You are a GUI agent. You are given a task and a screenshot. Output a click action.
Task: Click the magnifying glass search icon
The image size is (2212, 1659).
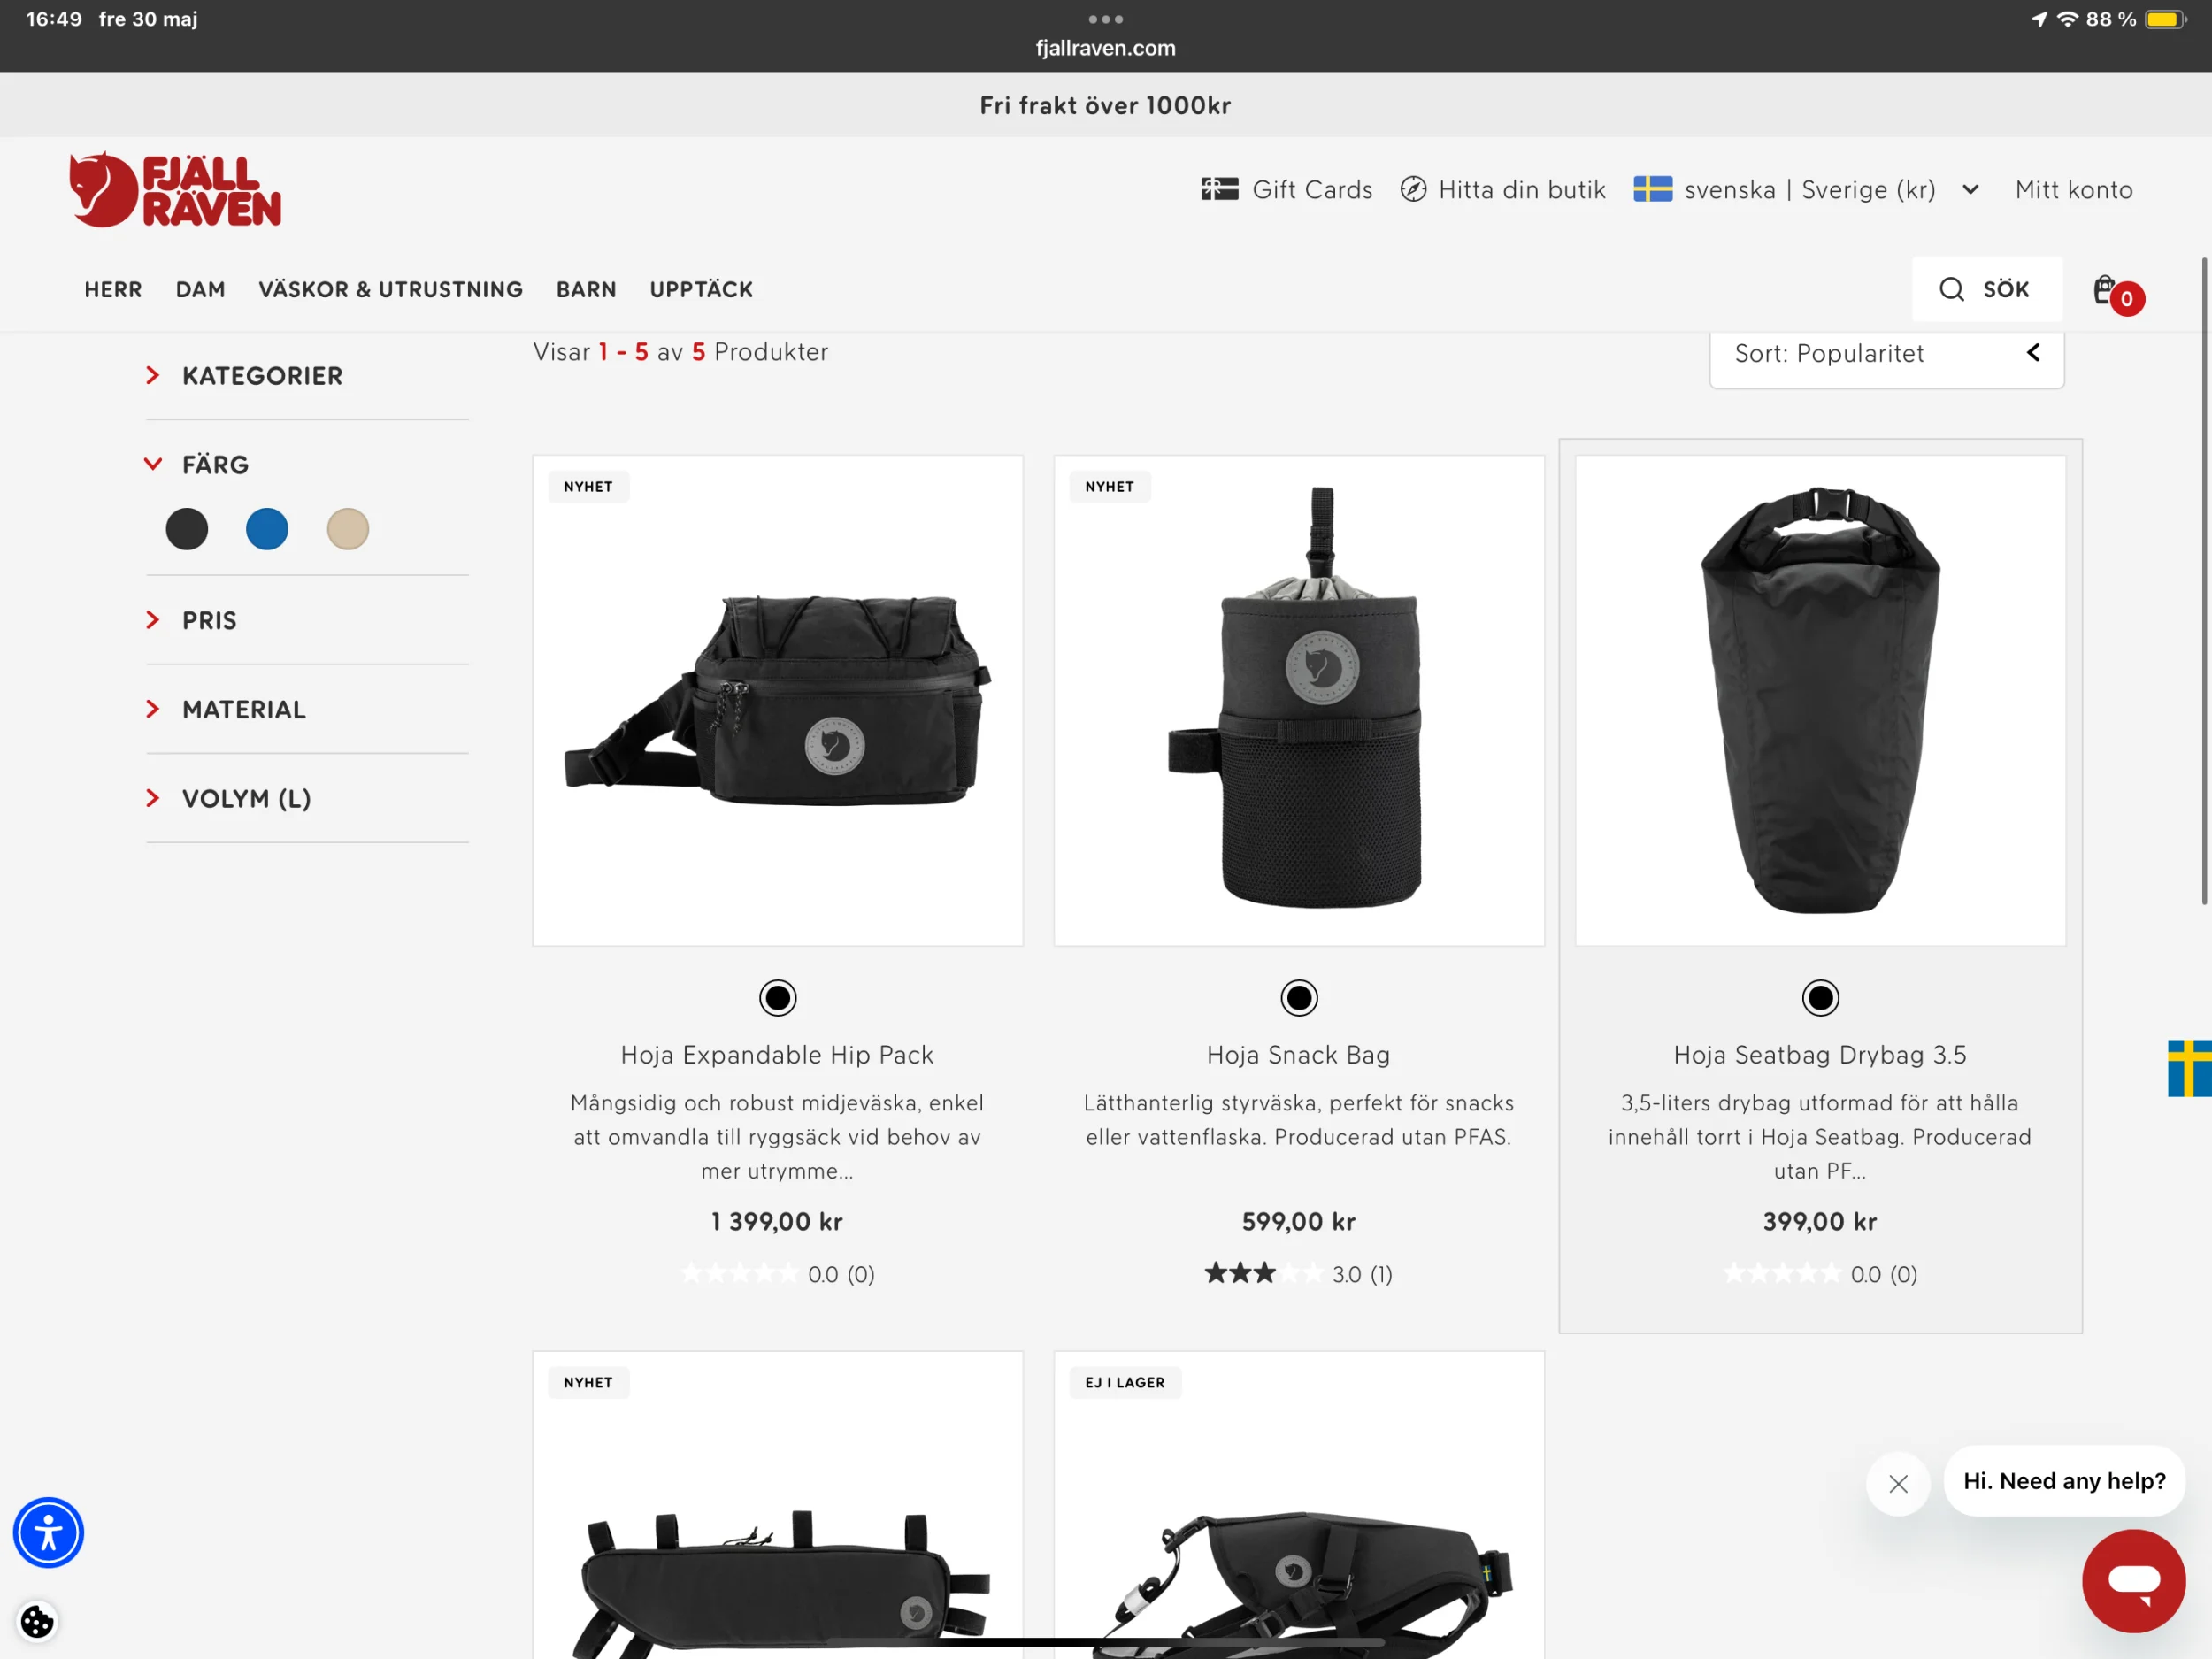[1951, 289]
